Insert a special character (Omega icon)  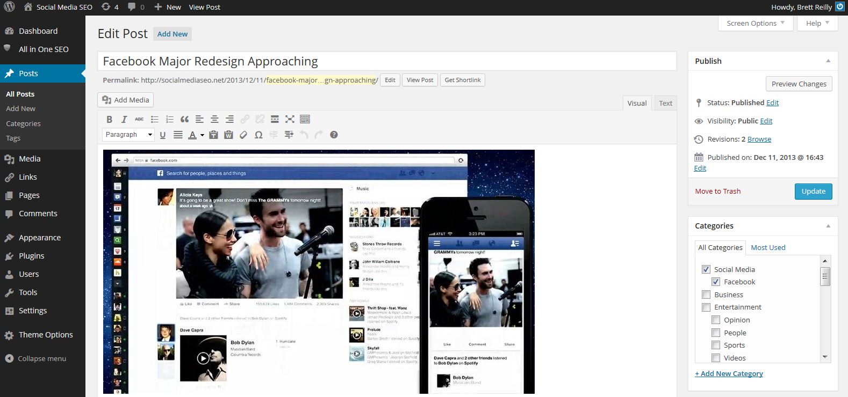coord(258,135)
